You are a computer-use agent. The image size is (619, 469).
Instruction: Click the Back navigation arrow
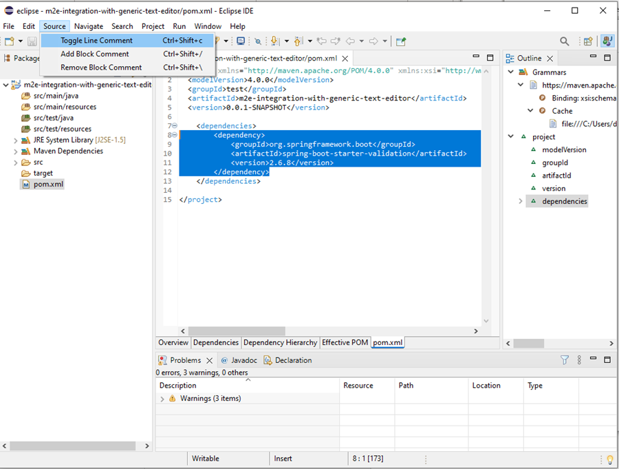pos(350,41)
